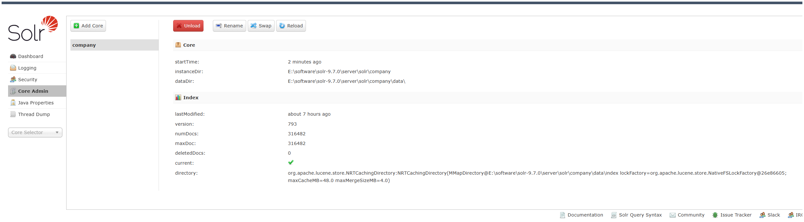Open Java Properties page
The image size is (804, 222).
pyautogui.click(x=36, y=103)
